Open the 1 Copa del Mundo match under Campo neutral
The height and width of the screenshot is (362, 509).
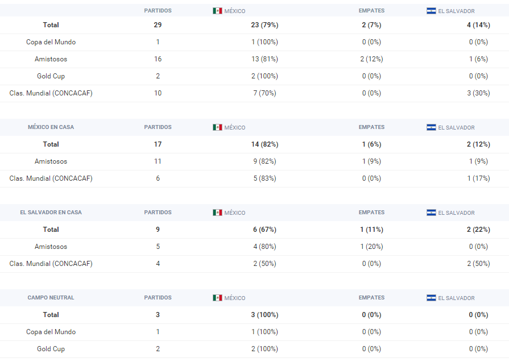click(x=158, y=332)
